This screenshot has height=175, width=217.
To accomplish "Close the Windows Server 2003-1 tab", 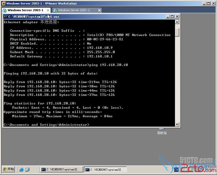I will [x=48, y=10].
